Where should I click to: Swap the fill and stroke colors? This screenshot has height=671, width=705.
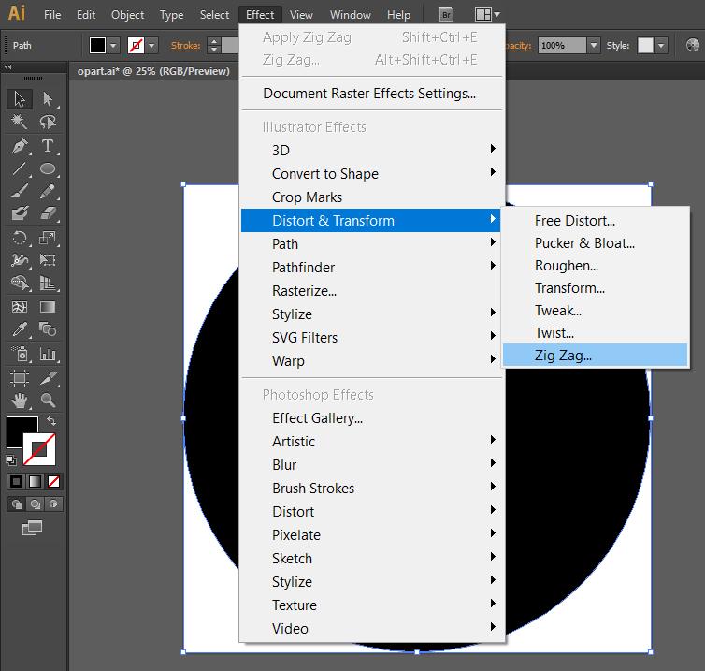click(51, 422)
